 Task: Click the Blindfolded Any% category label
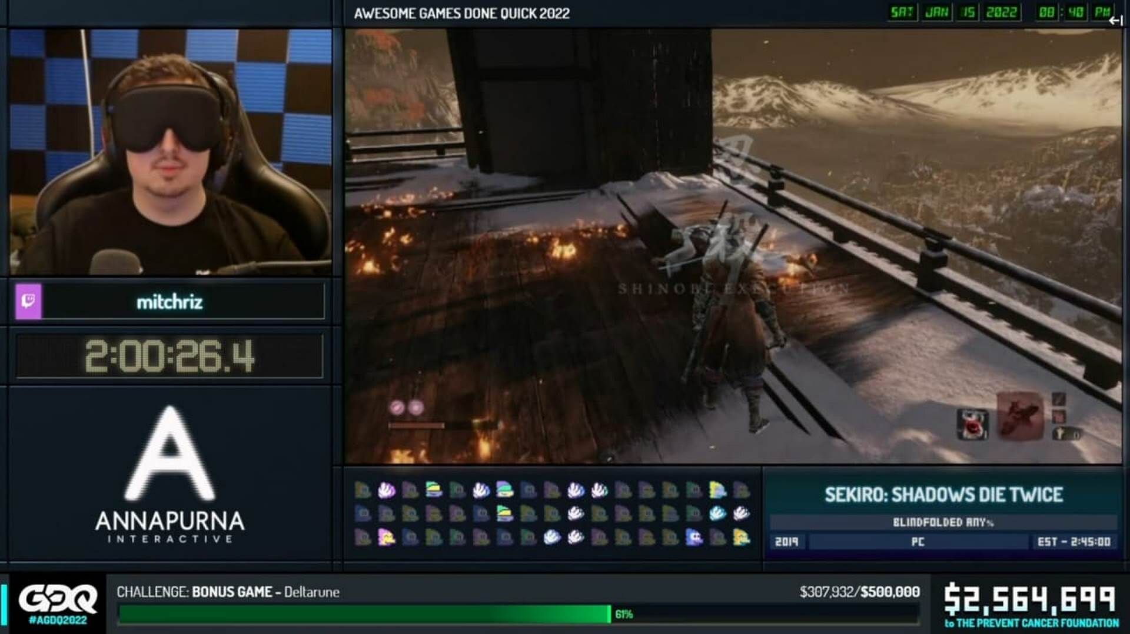click(x=943, y=522)
